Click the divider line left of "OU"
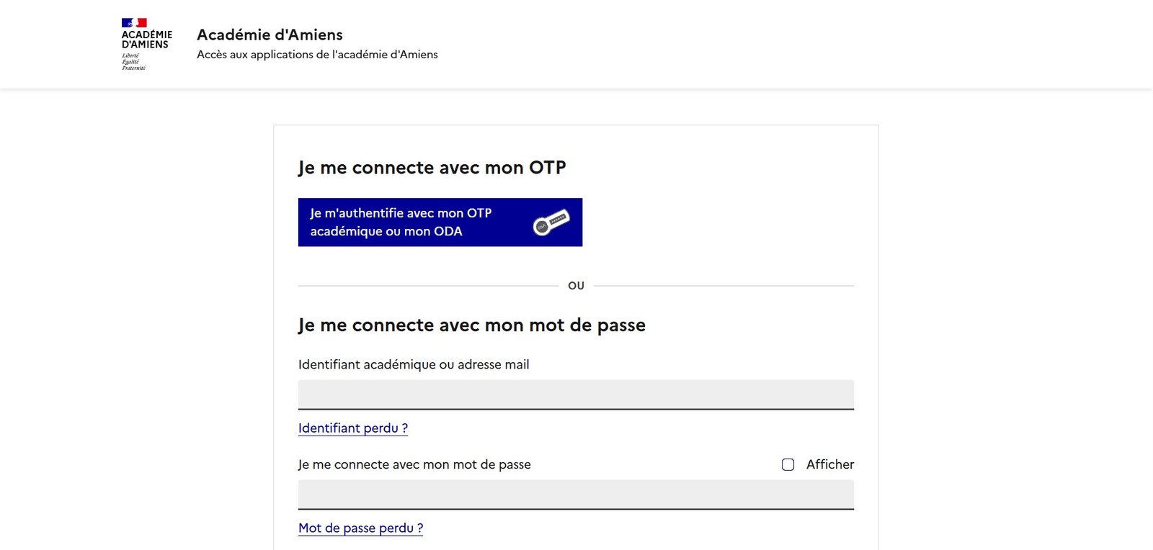 click(428, 286)
